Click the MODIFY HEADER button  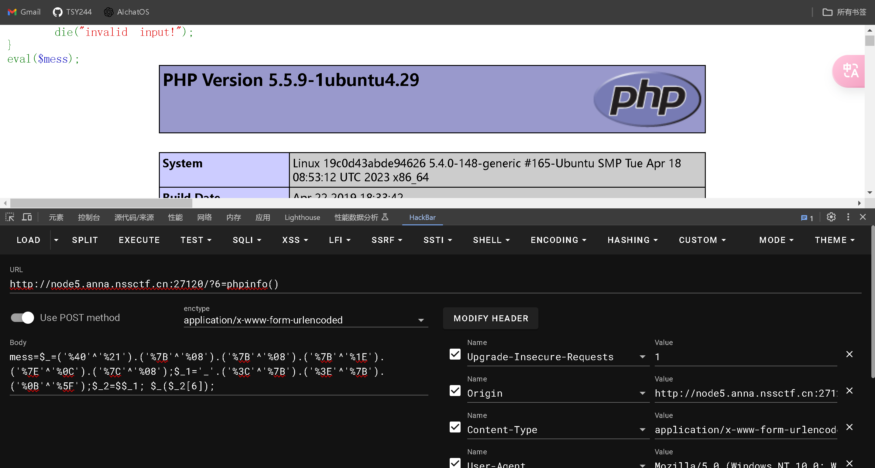tap(490, 319)
